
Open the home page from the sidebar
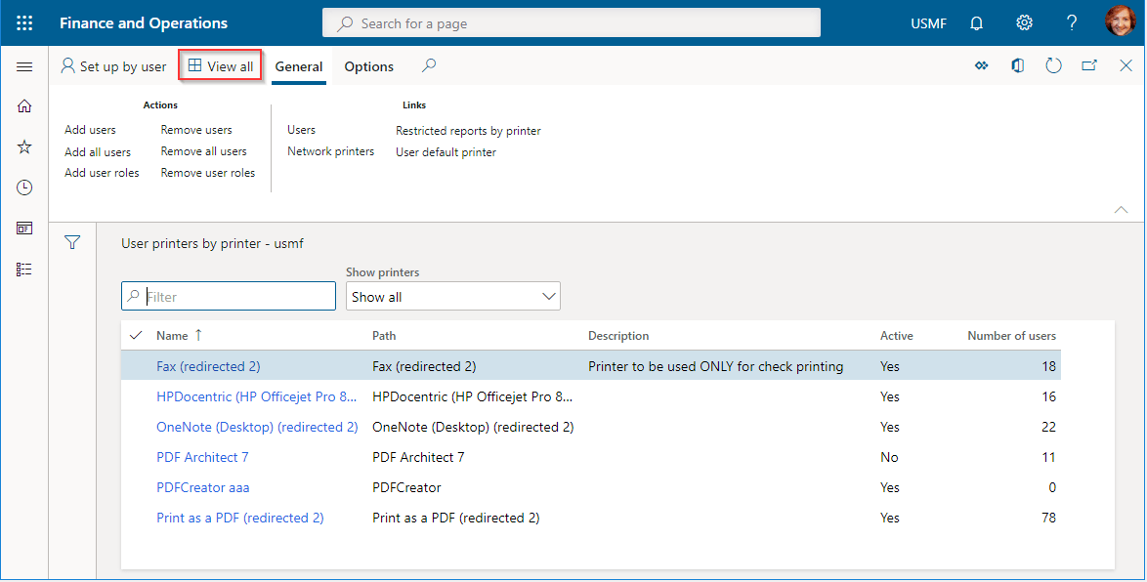pyautogui.click(x=24, y=106)
